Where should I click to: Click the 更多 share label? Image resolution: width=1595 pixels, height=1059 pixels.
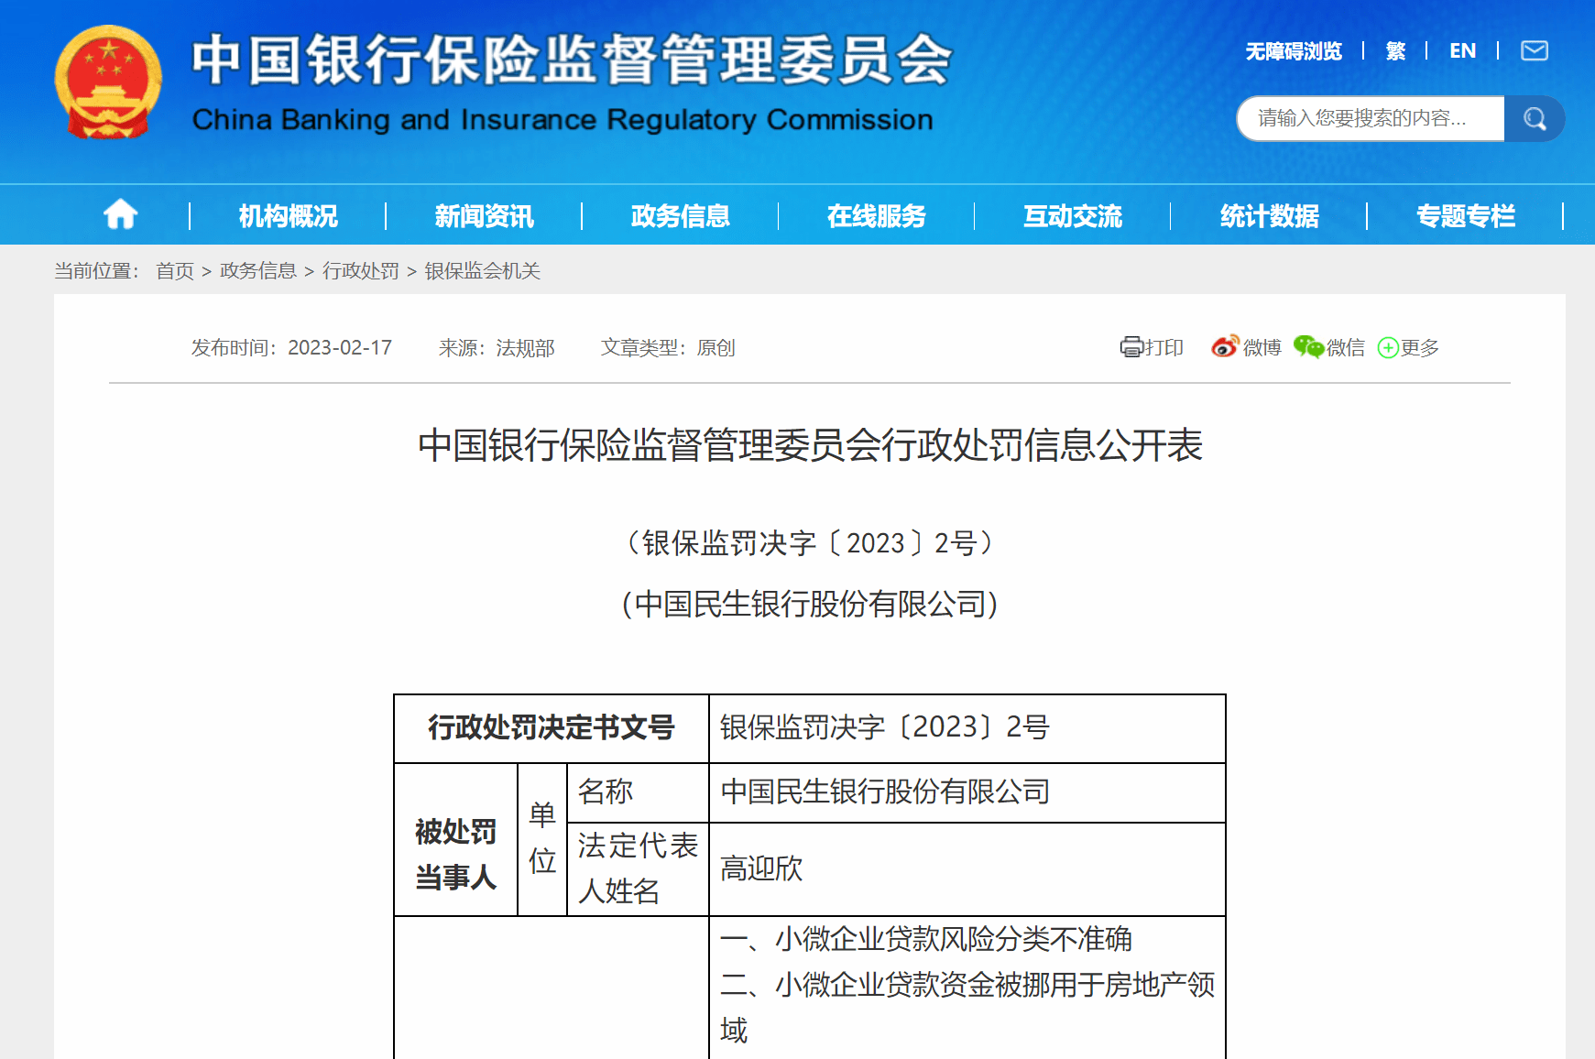pyautogui.click(x=1420, y=348)
